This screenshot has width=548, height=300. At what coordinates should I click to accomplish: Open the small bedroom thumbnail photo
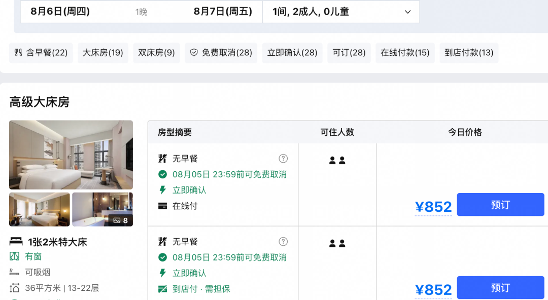point(40,210)
